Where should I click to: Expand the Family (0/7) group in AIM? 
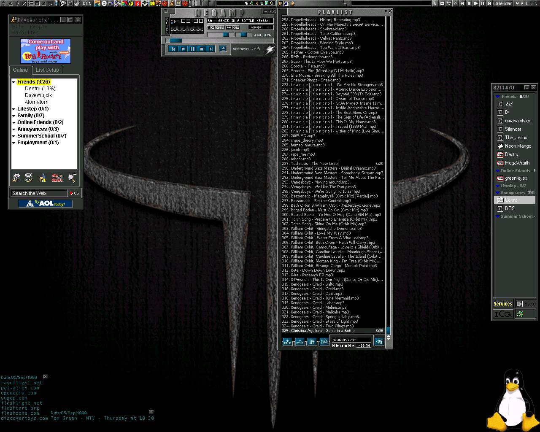coord(14,116)
